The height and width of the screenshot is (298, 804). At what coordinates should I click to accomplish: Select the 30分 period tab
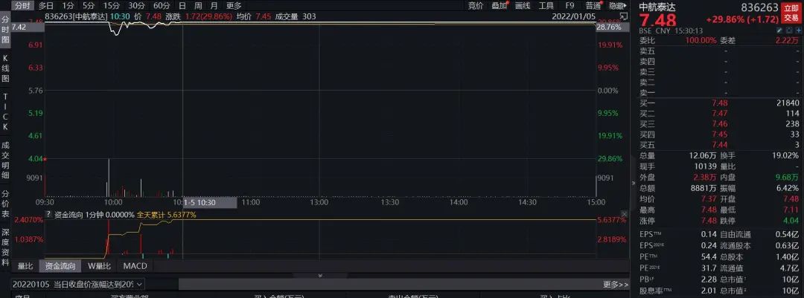pyautogui.click(x=136, y=6)
